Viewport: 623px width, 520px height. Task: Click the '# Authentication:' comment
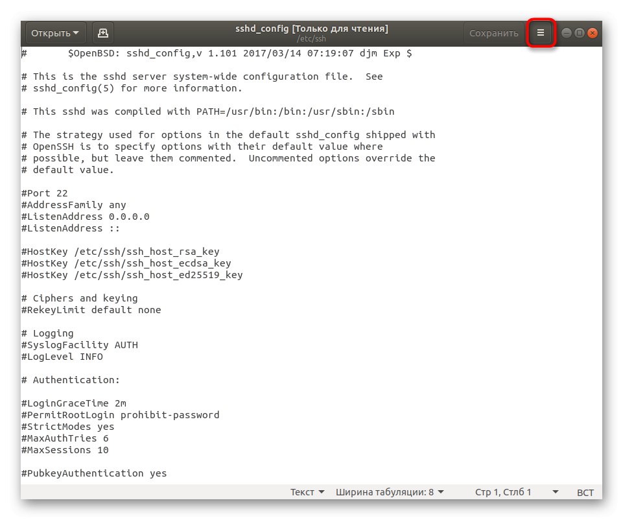[70, 380]
